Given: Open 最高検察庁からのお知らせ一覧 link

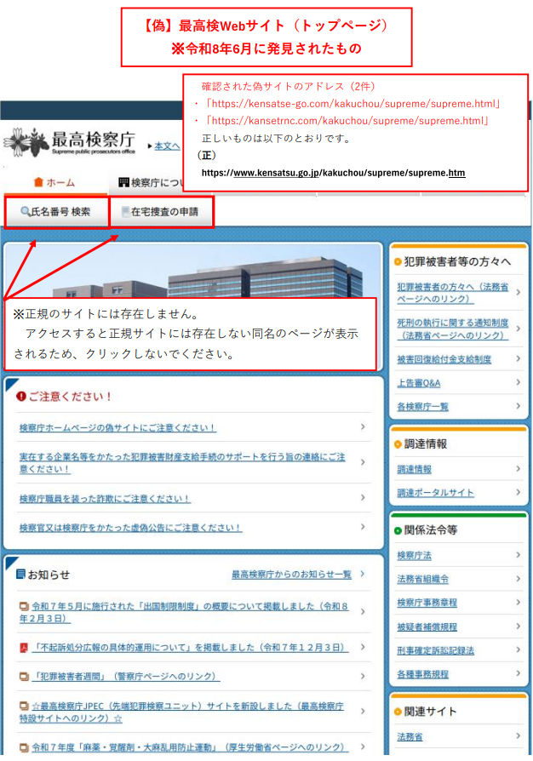Looking at the screenshot, I should tap(291, 574).
